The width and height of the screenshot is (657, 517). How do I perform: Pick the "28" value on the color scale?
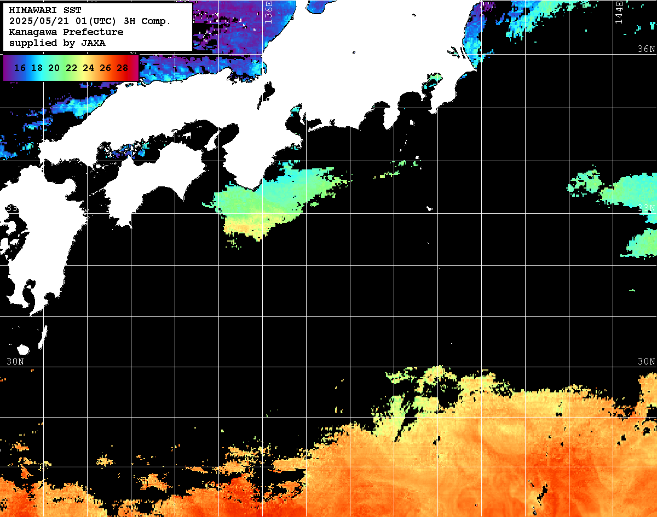[x=123, y=68]
